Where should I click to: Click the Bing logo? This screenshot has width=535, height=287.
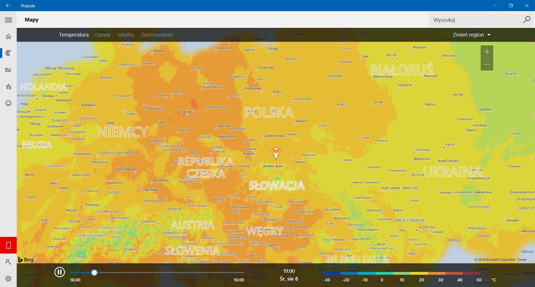point(26,260)
